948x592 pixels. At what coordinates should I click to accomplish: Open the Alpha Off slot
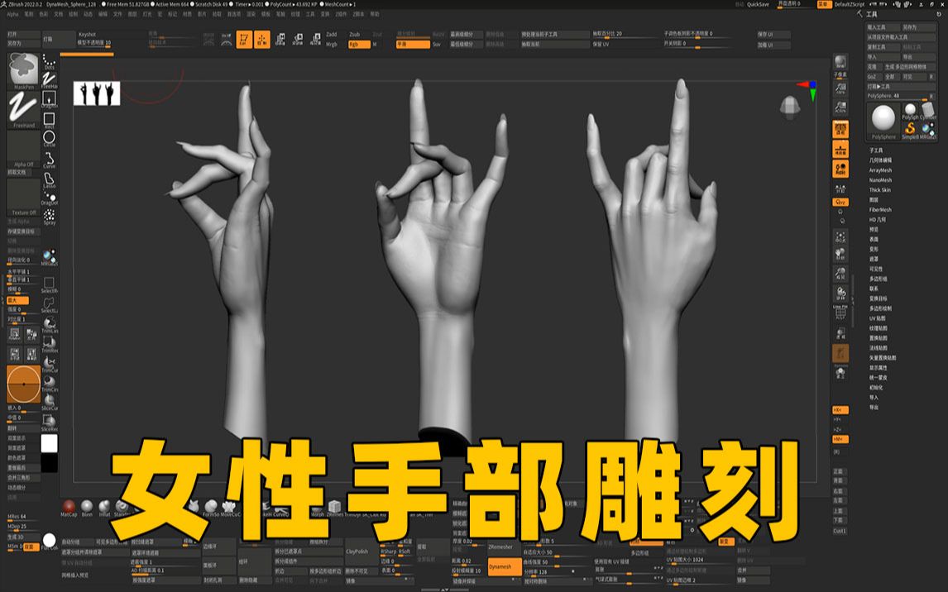[x=24, y=149]
